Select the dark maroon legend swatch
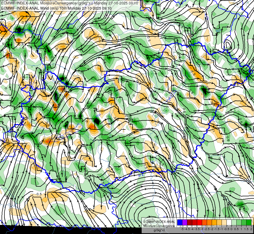The image size is (254, 234). coord(190,222)
